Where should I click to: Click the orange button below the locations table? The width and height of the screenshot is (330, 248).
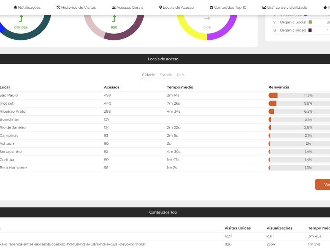tap(323, 184)
